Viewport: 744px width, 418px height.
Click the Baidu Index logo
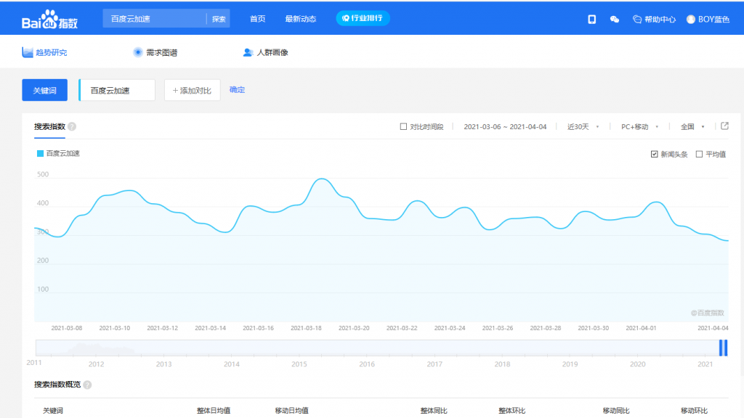49,20
